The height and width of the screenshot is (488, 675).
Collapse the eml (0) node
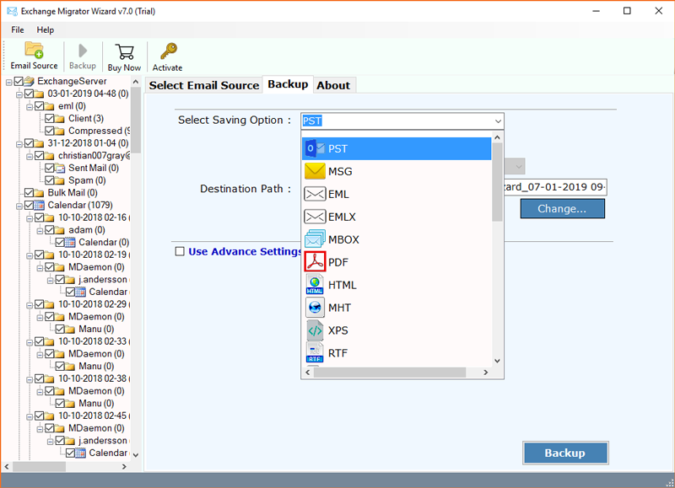pos(30,107)
